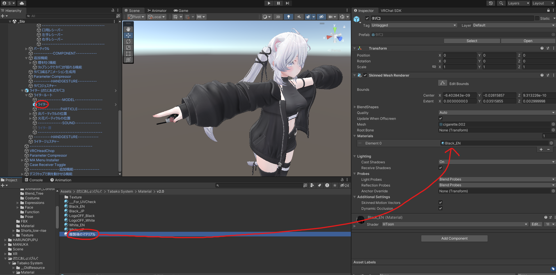Click the scene orientation gizmo
Viewport: 556px width, 275px height.
pos(335,36)
